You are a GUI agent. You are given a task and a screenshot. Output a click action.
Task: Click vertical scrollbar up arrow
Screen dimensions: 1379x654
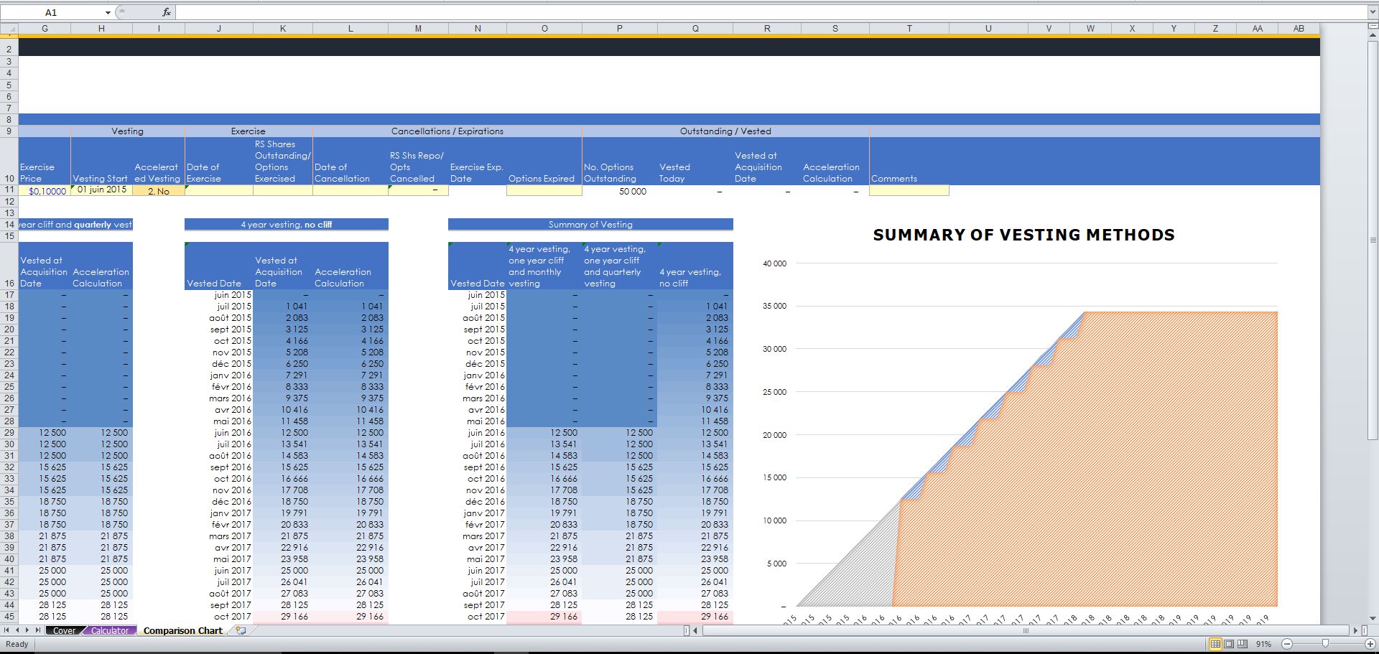[1373, 36]
